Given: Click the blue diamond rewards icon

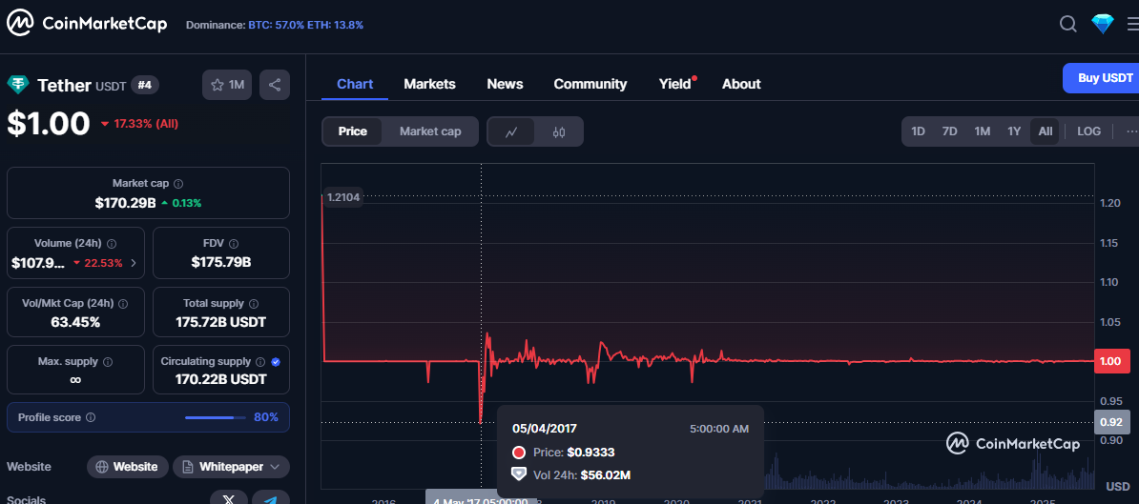Looking at the screenshot, I should [1102, 24].
